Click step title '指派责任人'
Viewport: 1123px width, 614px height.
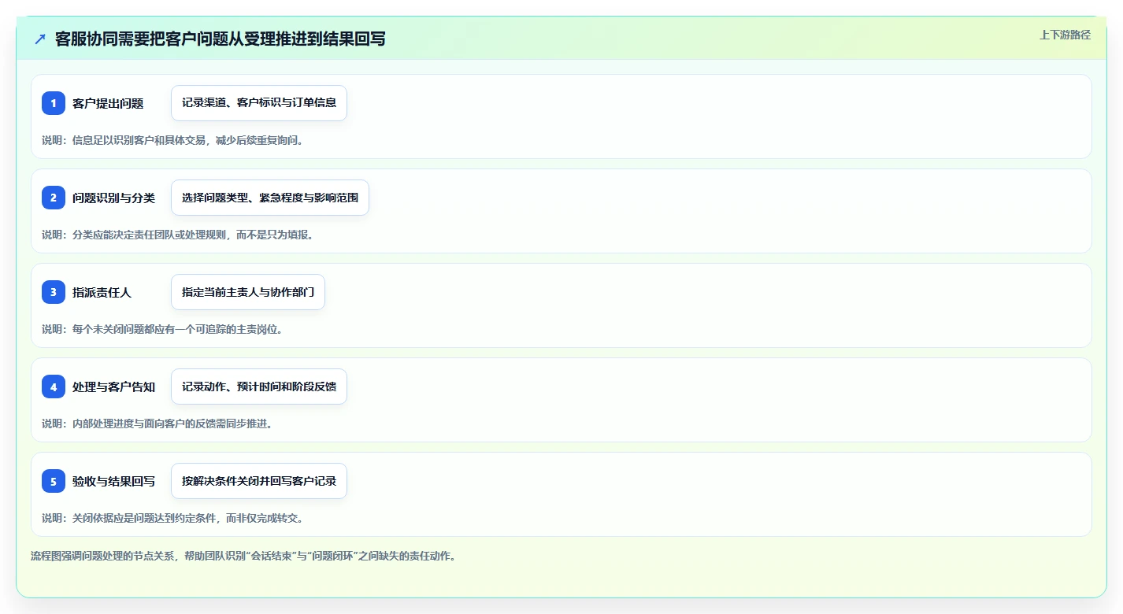pyautogui.click(x=102, y=292)
